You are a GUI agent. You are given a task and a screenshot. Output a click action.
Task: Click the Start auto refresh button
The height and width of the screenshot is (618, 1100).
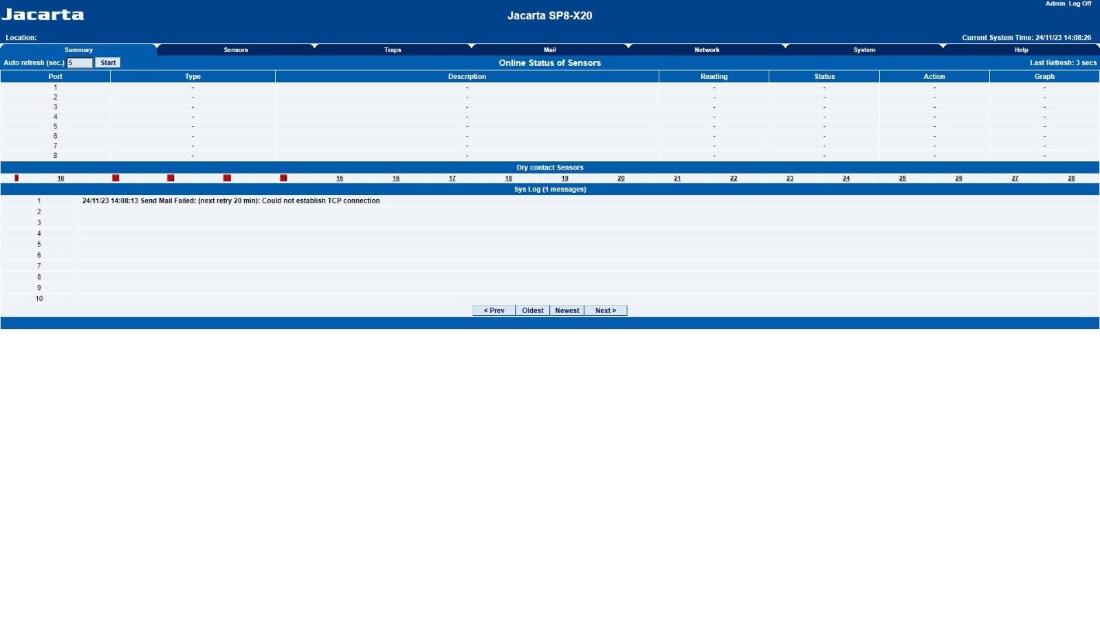pos(108,62)
